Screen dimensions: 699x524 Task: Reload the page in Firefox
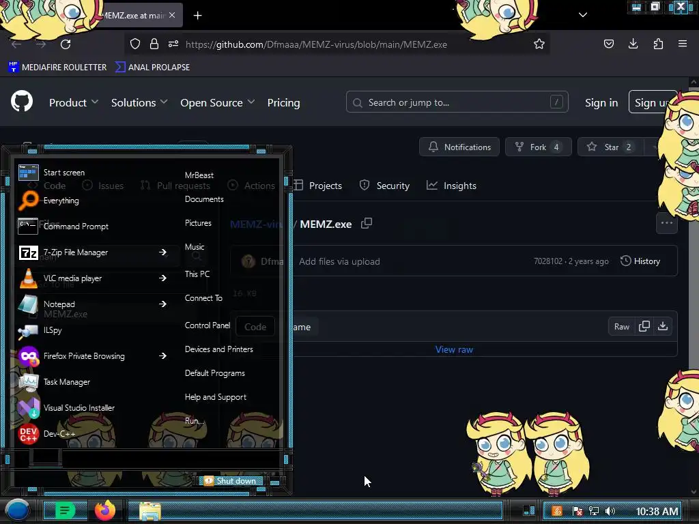pos(66,44)
